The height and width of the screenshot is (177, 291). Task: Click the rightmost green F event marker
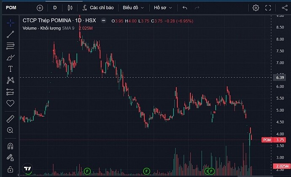pos(211,171)
